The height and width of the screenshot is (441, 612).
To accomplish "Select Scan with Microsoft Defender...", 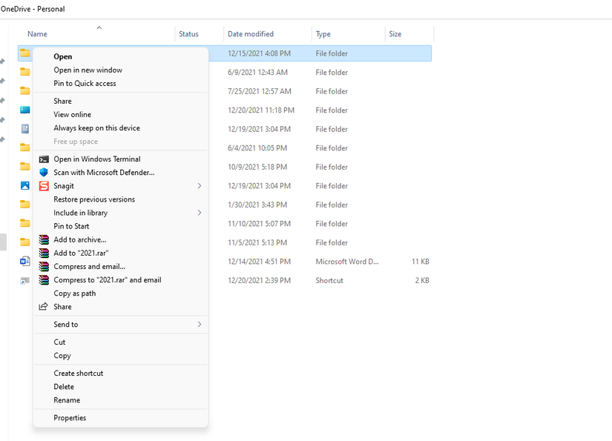I will (104, 173).
